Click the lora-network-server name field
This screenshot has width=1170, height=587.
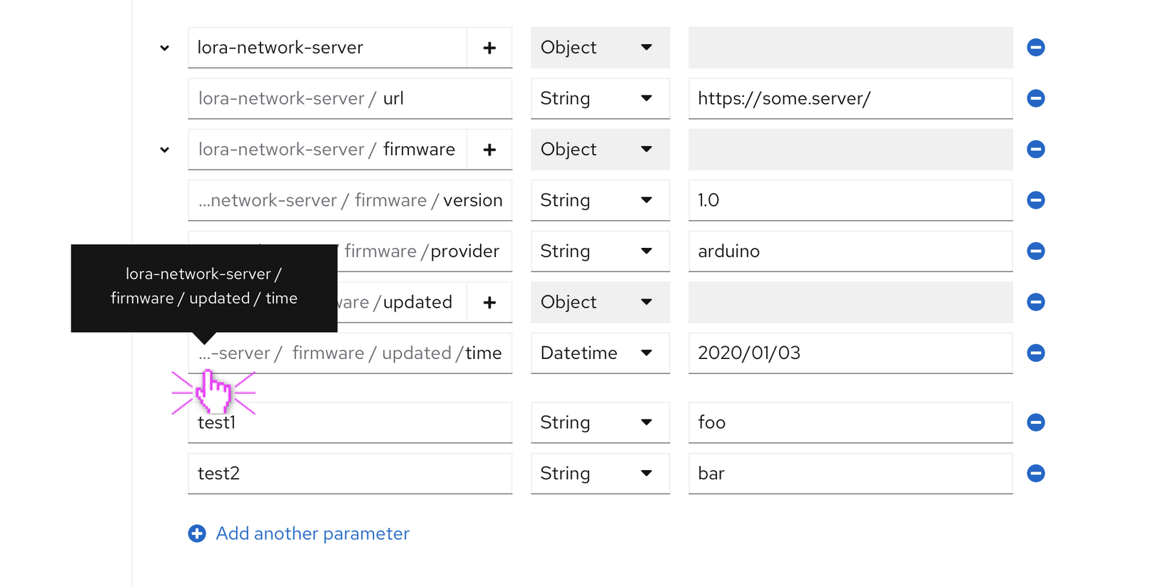click(327, 48)
